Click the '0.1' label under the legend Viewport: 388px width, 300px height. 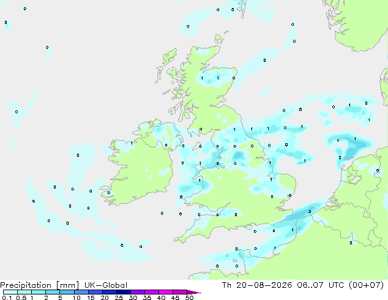click(7, 298)
